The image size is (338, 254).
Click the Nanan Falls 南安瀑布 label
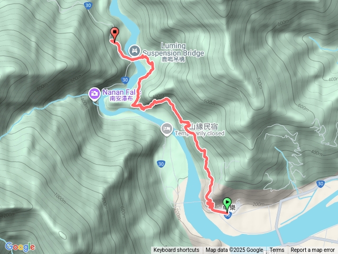point(122,95)
